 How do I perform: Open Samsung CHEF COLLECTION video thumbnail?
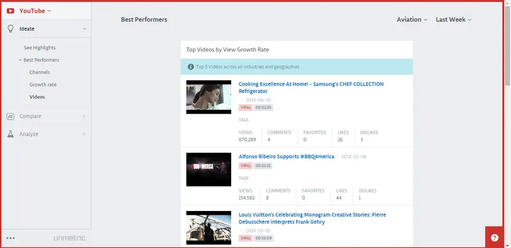tap(209, 97)
